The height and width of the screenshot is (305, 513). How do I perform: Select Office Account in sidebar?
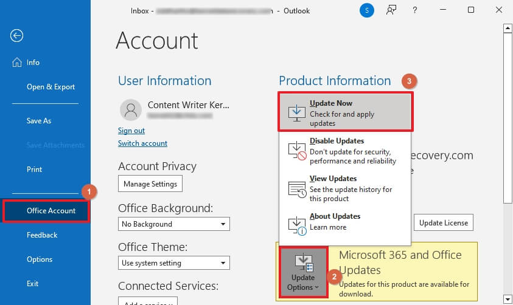(46, 211)
